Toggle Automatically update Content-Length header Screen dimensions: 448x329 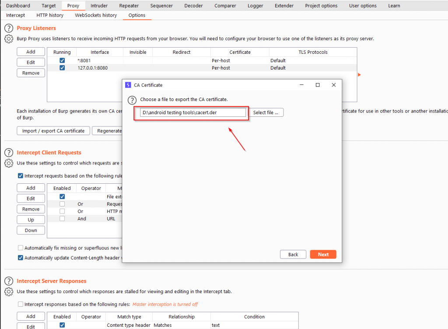coord(20,258)
